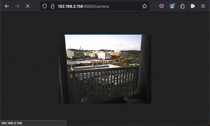The image size is (210, 126).
Task: Show insecure connection padlock info
Action: coord(53,6)
